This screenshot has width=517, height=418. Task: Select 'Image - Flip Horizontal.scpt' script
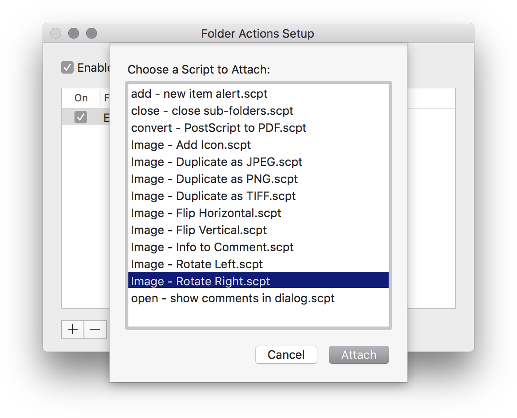point(206,213)
